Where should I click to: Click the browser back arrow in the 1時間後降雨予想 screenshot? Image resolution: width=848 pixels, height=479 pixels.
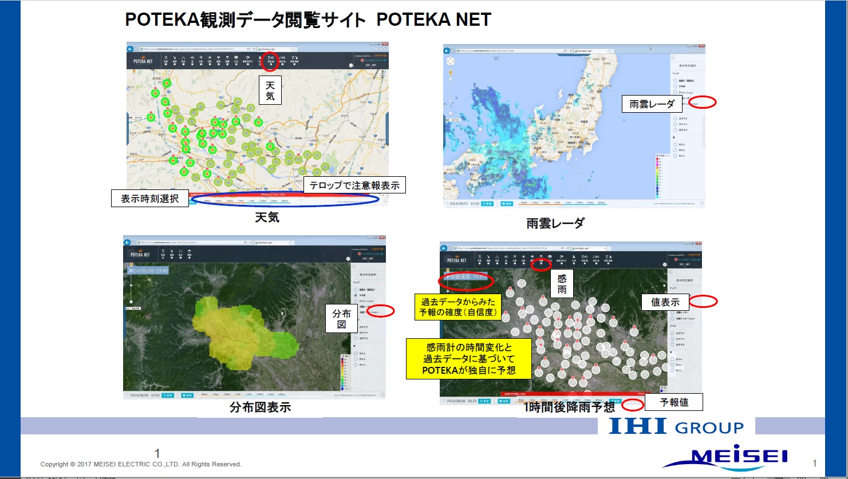tap(444, 248)
